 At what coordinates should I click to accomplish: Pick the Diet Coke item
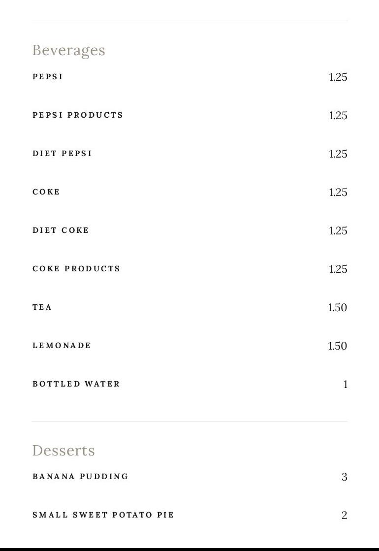point(61,230)
